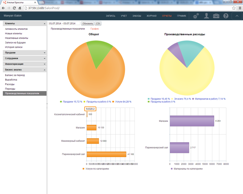
Task: Expand the Сотрудники sidebar section
Action: pos(25,58)
